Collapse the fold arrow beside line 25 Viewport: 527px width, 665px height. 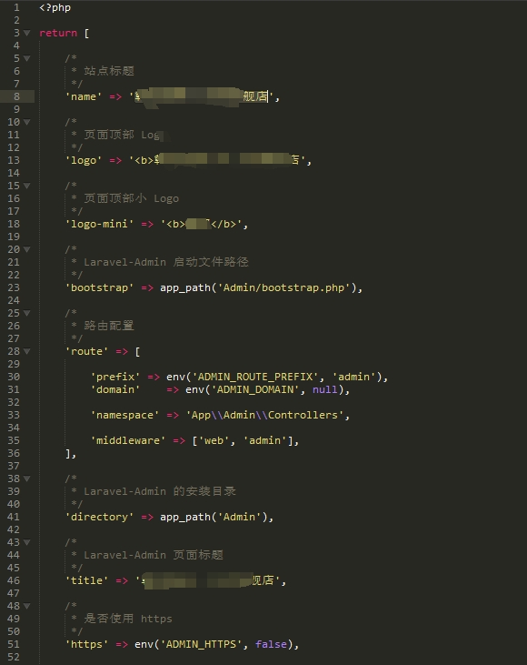click(27, 313)
